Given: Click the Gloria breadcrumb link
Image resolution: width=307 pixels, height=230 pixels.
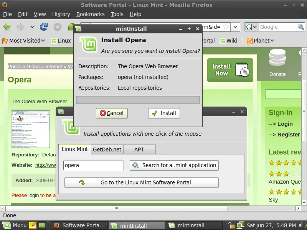Looking at the screenshot, I should pyautogui.click(x=33, y=67).
